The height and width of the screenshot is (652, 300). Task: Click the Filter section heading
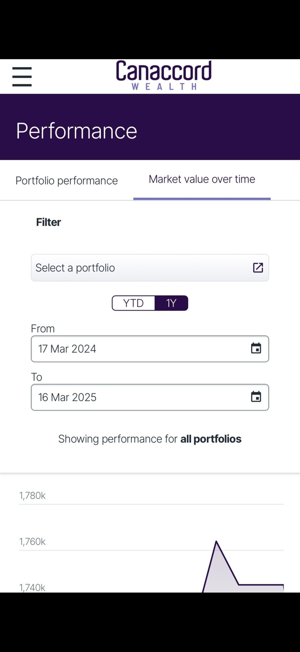(48, 222)
